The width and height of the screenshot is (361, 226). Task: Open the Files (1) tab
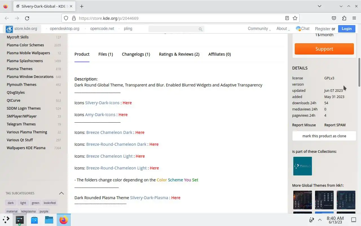[105, 54]
